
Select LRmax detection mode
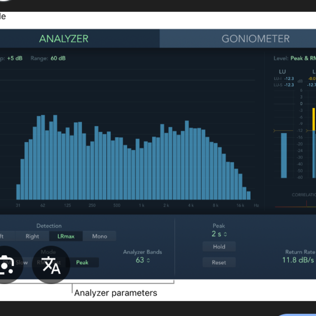[x=66, y=236]
